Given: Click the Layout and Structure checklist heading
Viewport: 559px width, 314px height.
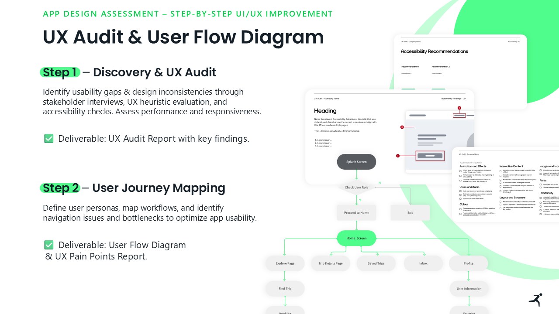Looking at the screenshot, I should pyautogui.click(x=513, y=198).
